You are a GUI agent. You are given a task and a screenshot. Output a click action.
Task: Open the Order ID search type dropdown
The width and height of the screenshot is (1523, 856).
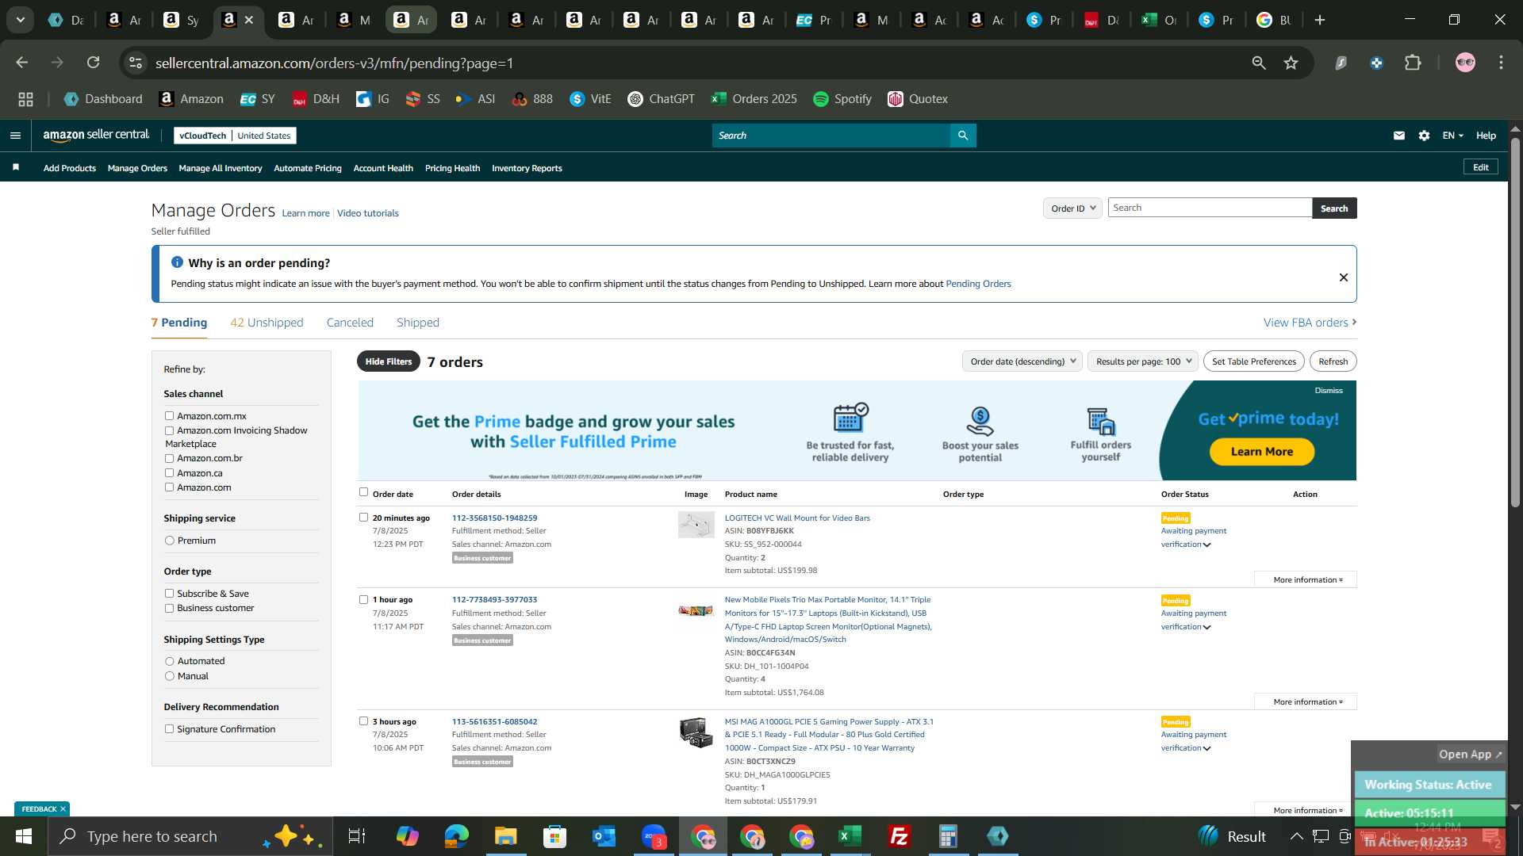click(x=1072, y=208)
